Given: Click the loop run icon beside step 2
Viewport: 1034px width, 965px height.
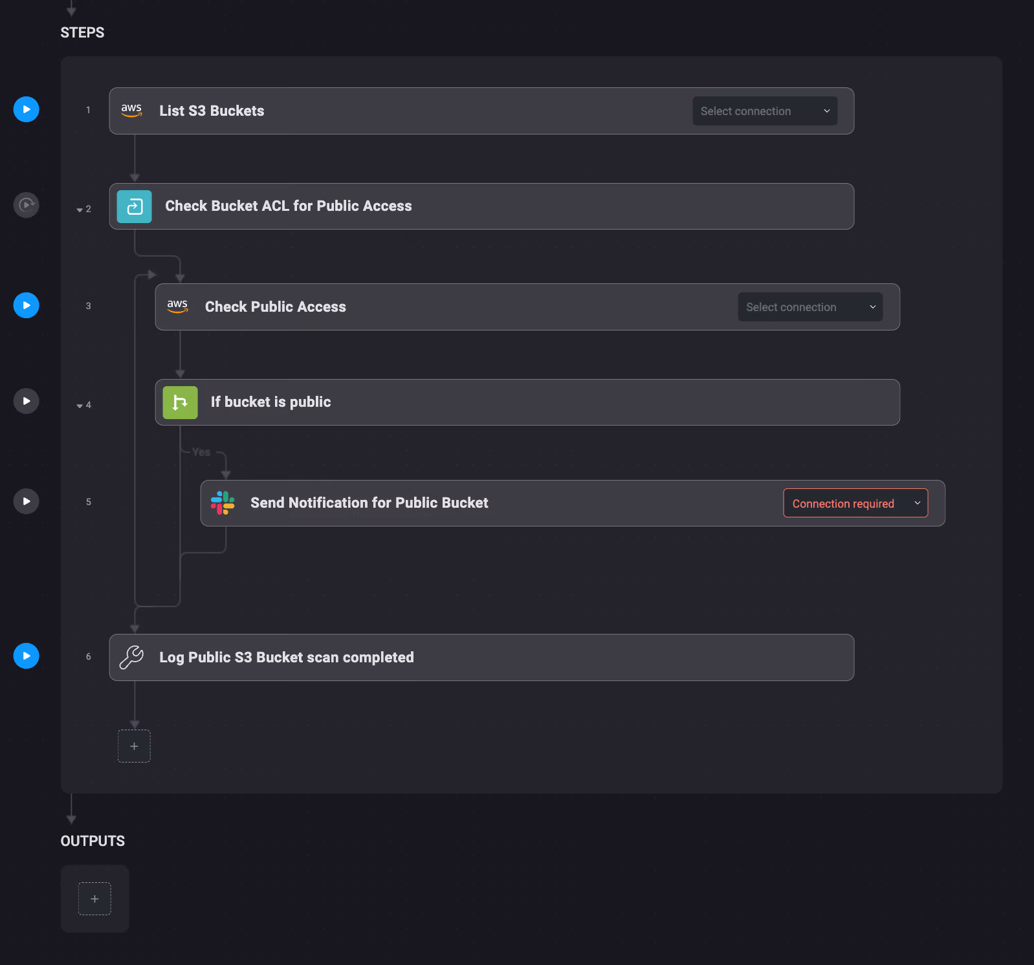Looking at the screenshot, I should [x=27, y=205].
